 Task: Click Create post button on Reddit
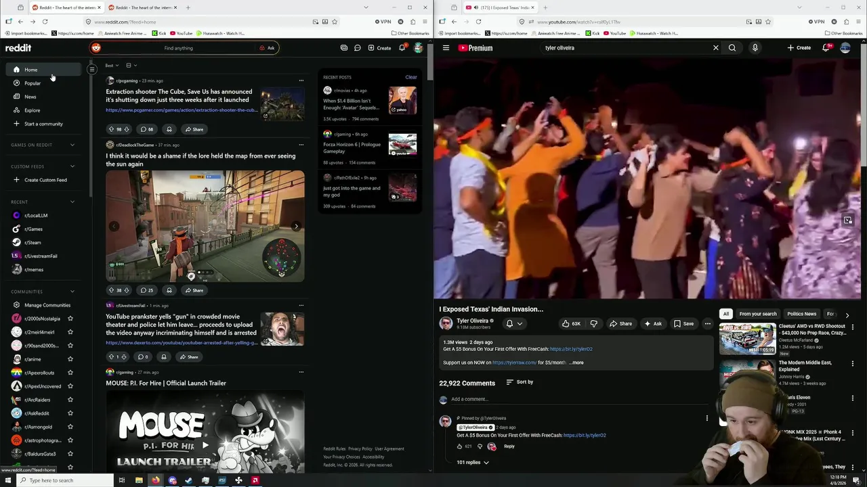click(379, 48)
